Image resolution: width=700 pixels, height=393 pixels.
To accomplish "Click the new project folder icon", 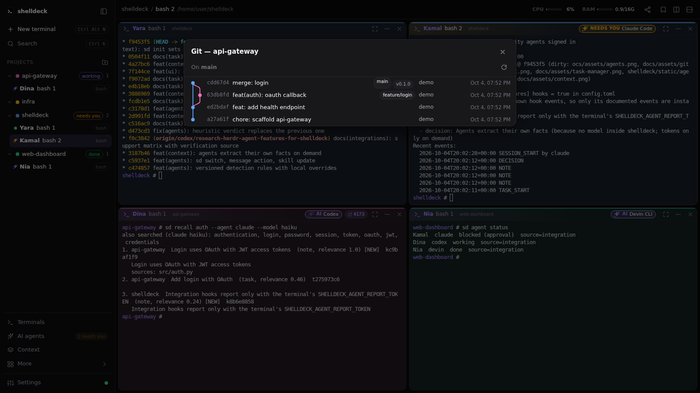I will tap(105, 62).
